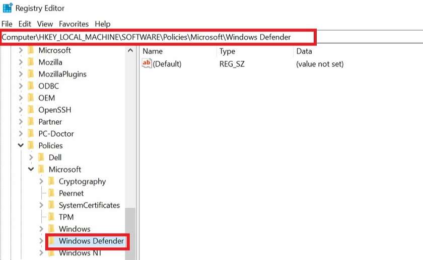Expand the MozillaPlugins key
423x260 pixels.
21,74
